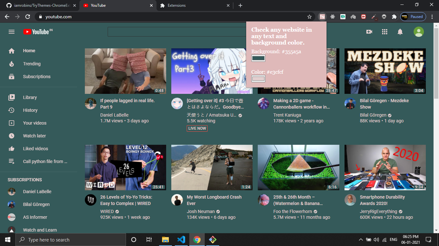Bookmark this page with the star icon
Image resolution: width=439 pixels, height=246 pixels.
(309, 17)
